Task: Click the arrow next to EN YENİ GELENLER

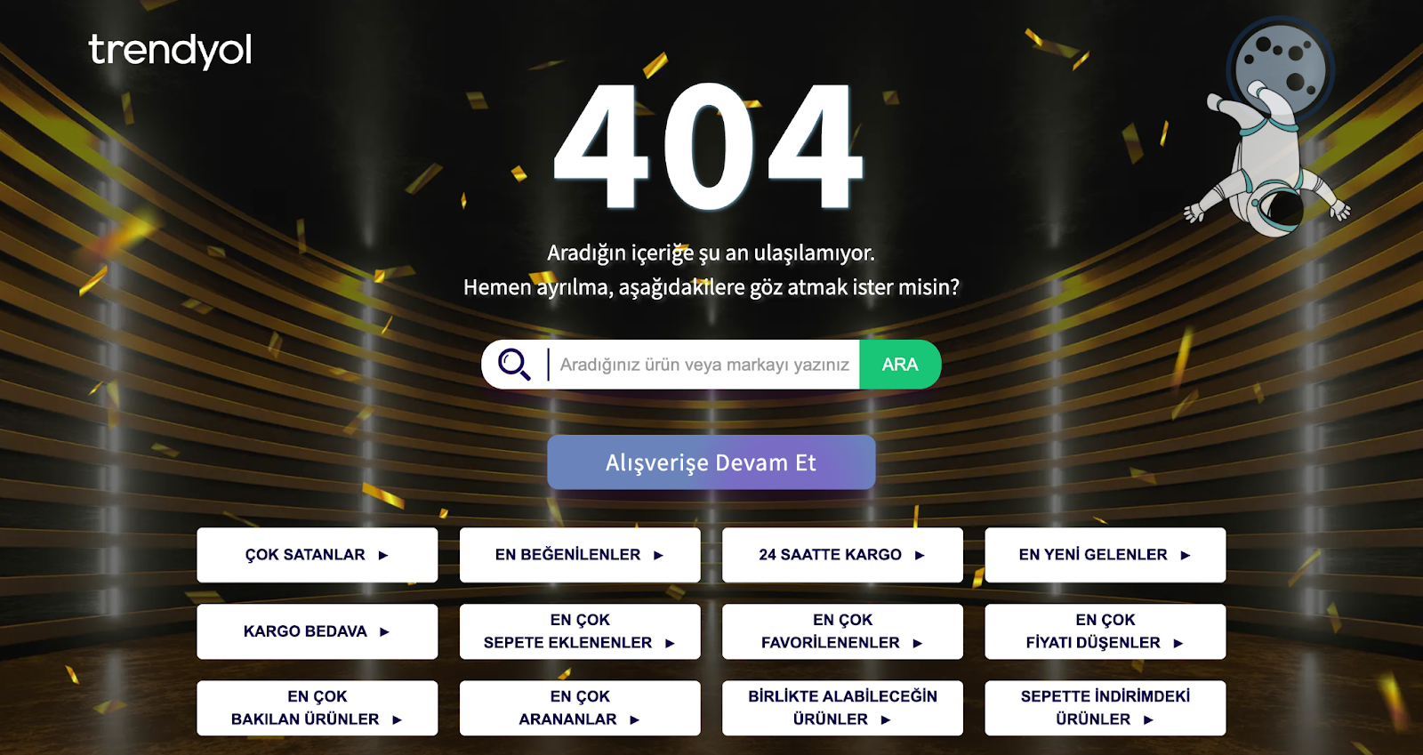Action: [x=1185, y=555]
